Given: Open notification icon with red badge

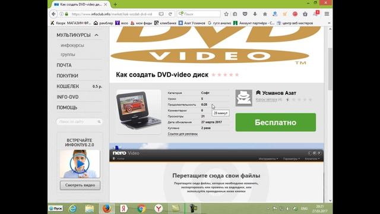Looking at the screenshot, I should pyautogui.click(x=316, y=13).
